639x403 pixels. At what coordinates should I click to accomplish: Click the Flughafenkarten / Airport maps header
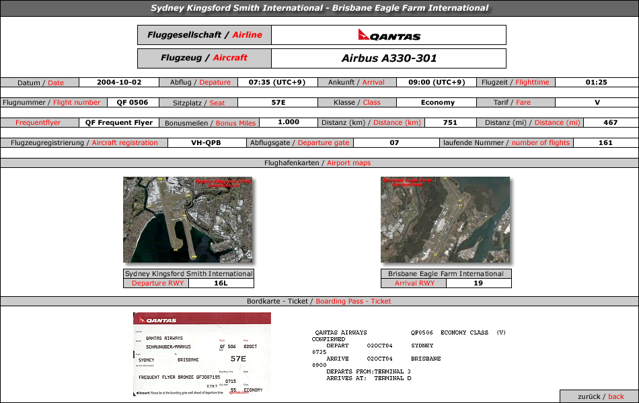coord(317,163)
